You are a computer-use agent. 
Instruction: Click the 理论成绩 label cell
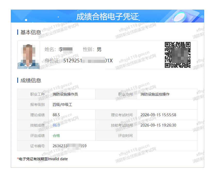point(33,115)
